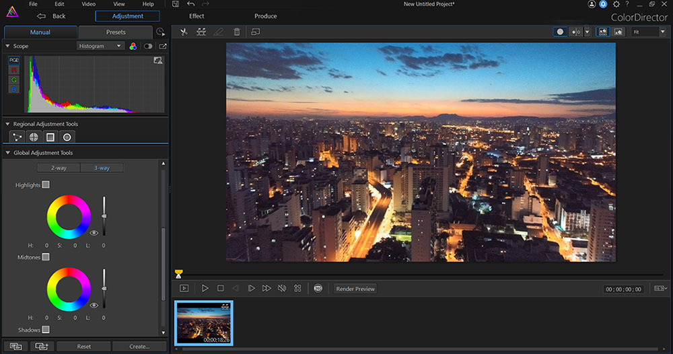673x354 pixels.
Task: Stop video playback
Action: coord(220,288)
